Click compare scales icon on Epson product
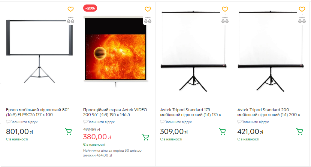Screen dimensions: 311x167 click(71, 20)
